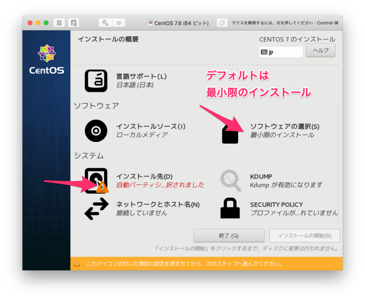Open ネットワークとホスト名(N) settings
Viewport: 365px width, 300px height.
click(158, 204)
